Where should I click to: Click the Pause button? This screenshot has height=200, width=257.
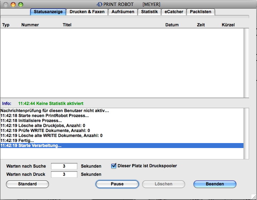117,184
